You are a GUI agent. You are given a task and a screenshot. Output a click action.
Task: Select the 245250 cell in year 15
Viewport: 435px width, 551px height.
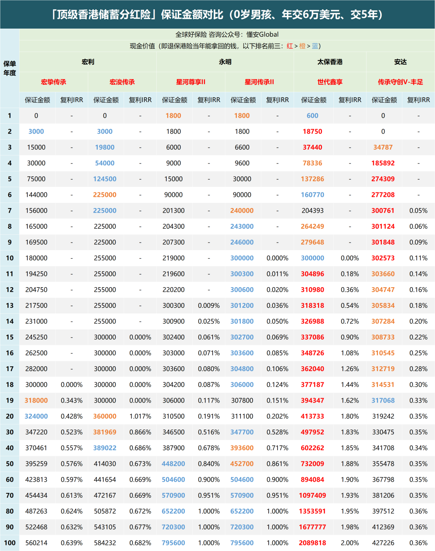36,337
